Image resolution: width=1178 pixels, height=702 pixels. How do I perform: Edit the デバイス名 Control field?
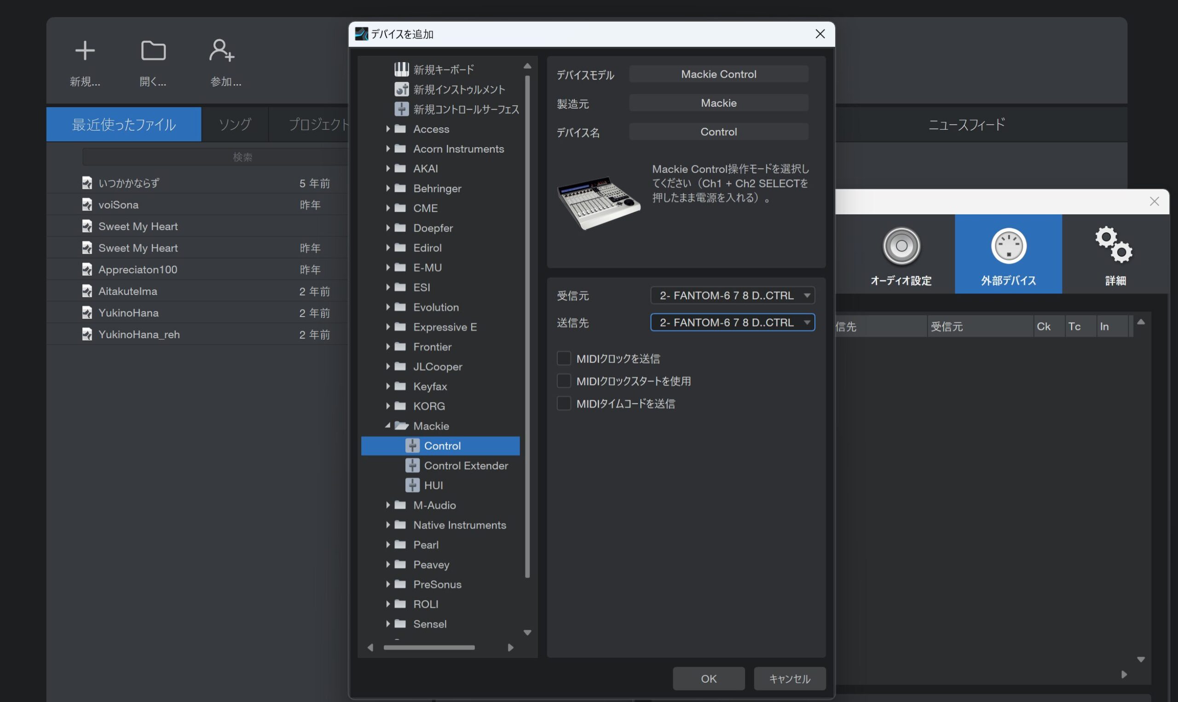(x=719, y=132)
